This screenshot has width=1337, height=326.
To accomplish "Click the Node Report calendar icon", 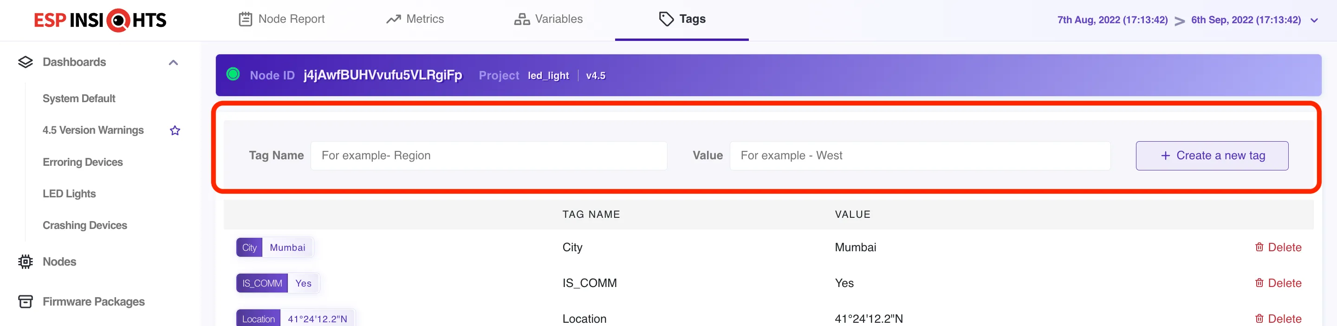I will (245, 19).
